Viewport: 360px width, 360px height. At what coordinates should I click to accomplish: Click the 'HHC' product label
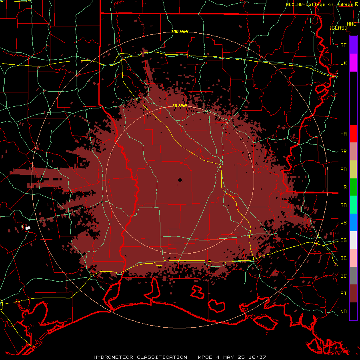351,24
